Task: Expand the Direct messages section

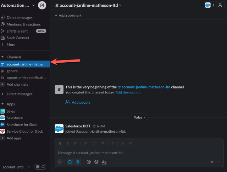Action: tap(3, 94)
